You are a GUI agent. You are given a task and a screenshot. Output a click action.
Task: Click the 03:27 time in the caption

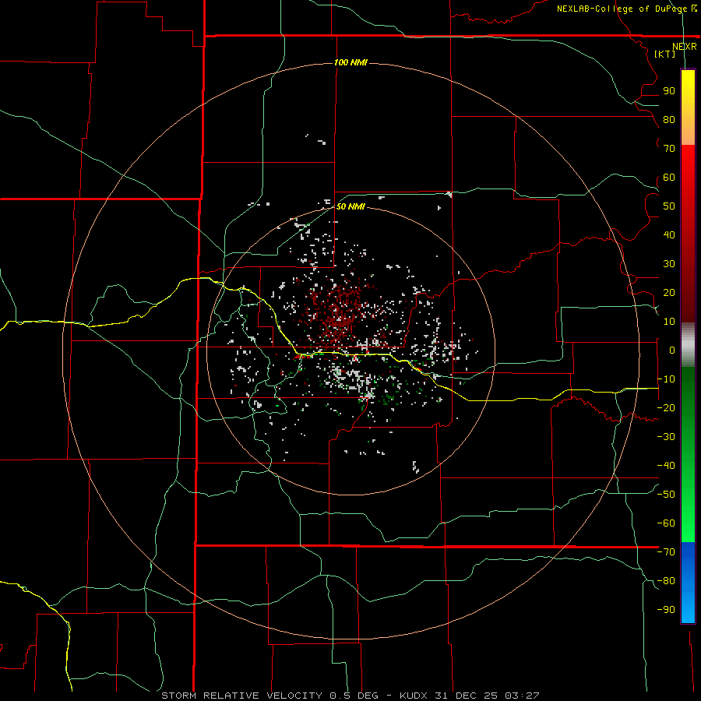click(x=522, y=696)
